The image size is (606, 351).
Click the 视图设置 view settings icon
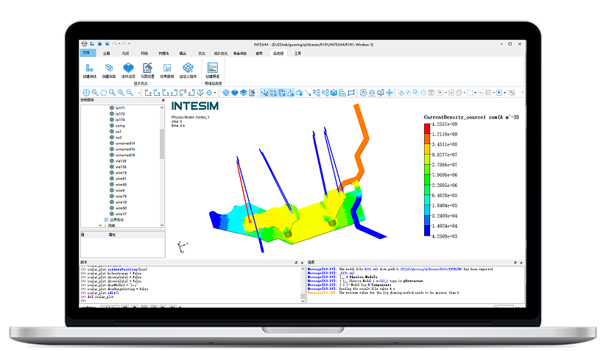[x=147, y=68]
